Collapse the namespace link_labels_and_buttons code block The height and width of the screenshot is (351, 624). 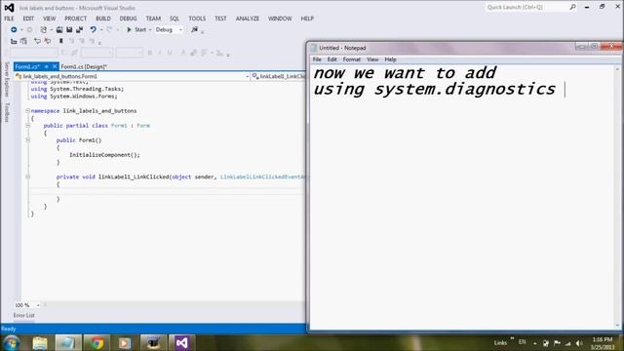tap(27, 110)
